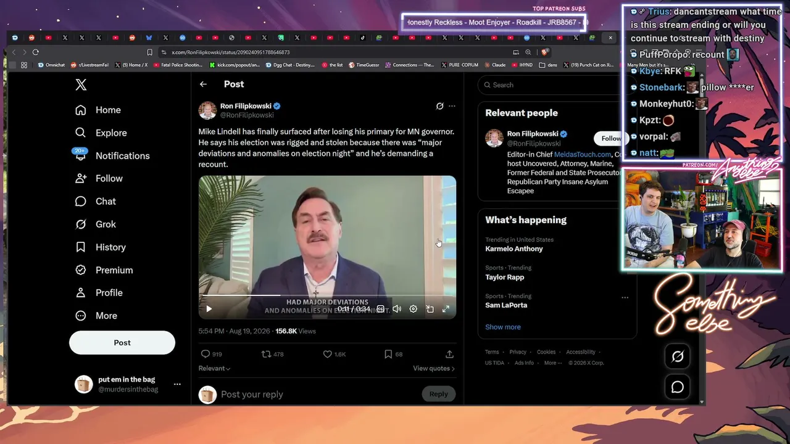The width and height of the screenshot is (790, 444).
Task: Open the Claude bookmark
Action: pos(494,65)
